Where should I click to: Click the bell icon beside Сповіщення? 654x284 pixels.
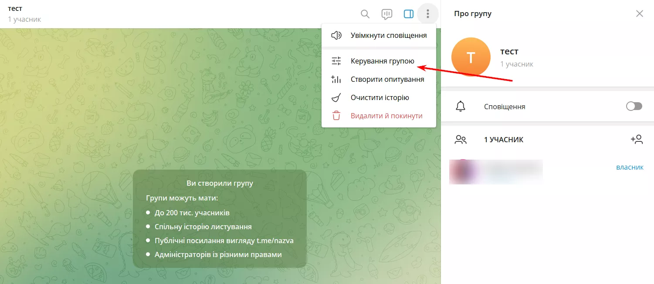pyautogui.click(x=461, y=107)
